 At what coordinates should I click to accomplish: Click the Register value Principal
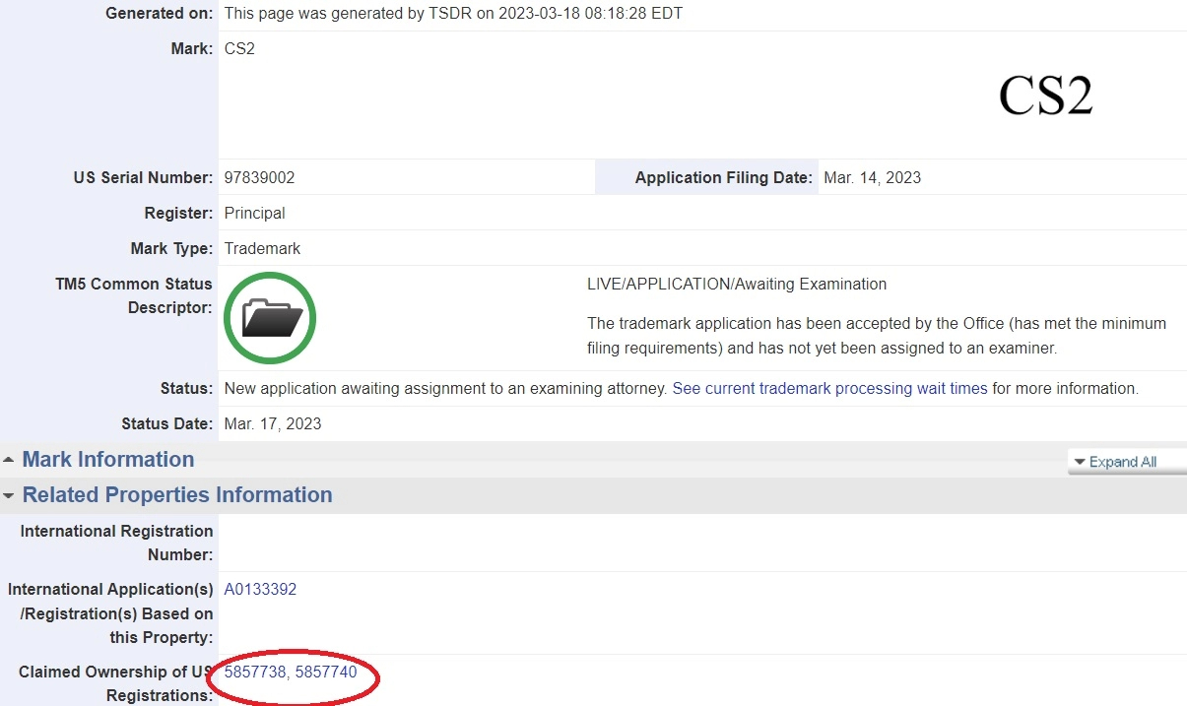point(254,214)
